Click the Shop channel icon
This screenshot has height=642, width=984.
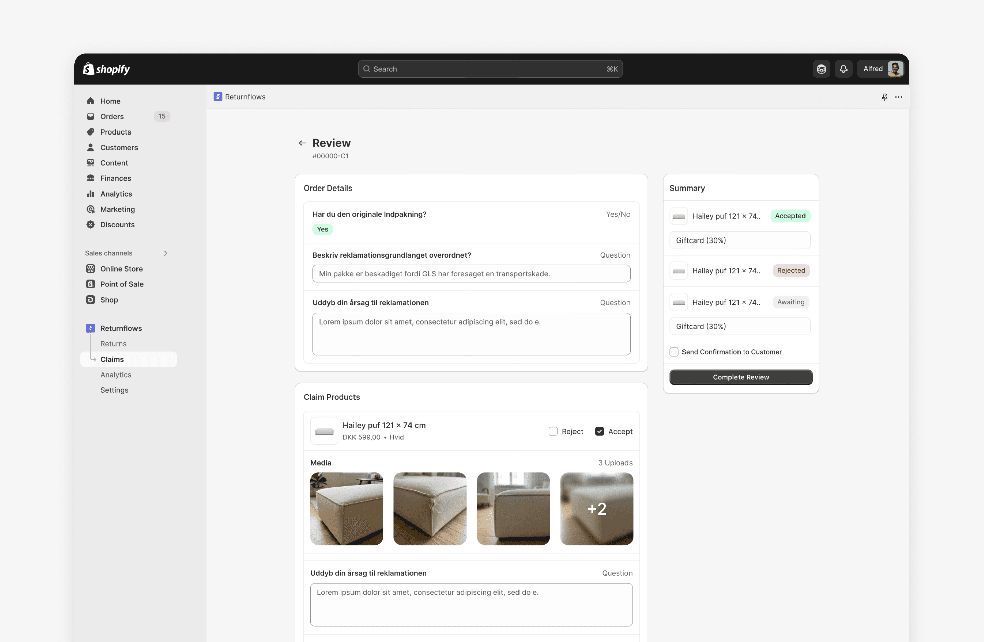click(91, 300)
